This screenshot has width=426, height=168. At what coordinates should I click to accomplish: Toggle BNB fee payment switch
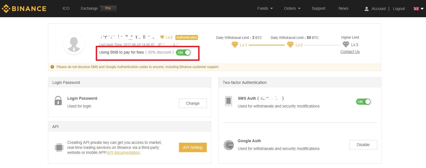click(183, 52)
